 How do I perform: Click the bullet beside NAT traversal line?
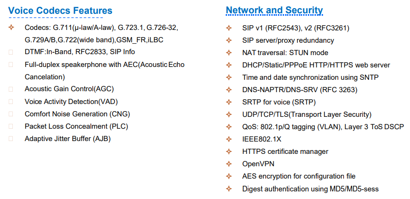(x=229, y=53)
